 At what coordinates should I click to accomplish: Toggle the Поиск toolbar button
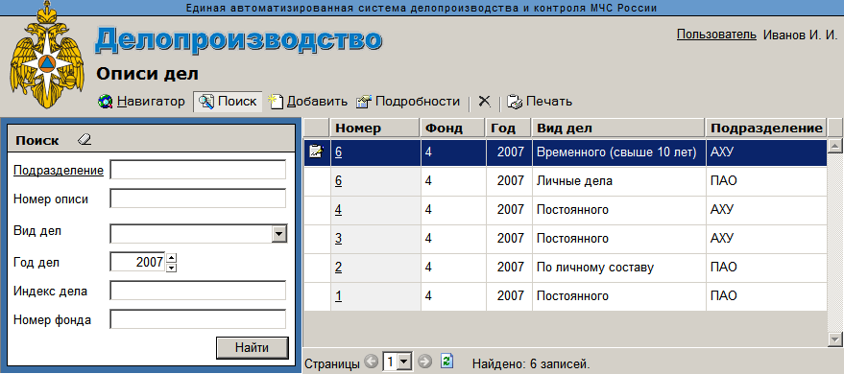[x=228, y=101]
